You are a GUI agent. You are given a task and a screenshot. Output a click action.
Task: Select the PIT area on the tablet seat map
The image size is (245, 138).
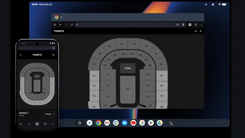[128, 89]
